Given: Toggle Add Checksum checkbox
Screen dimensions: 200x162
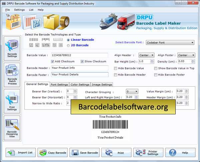Looking at the screenshot, I should (52, 61).
